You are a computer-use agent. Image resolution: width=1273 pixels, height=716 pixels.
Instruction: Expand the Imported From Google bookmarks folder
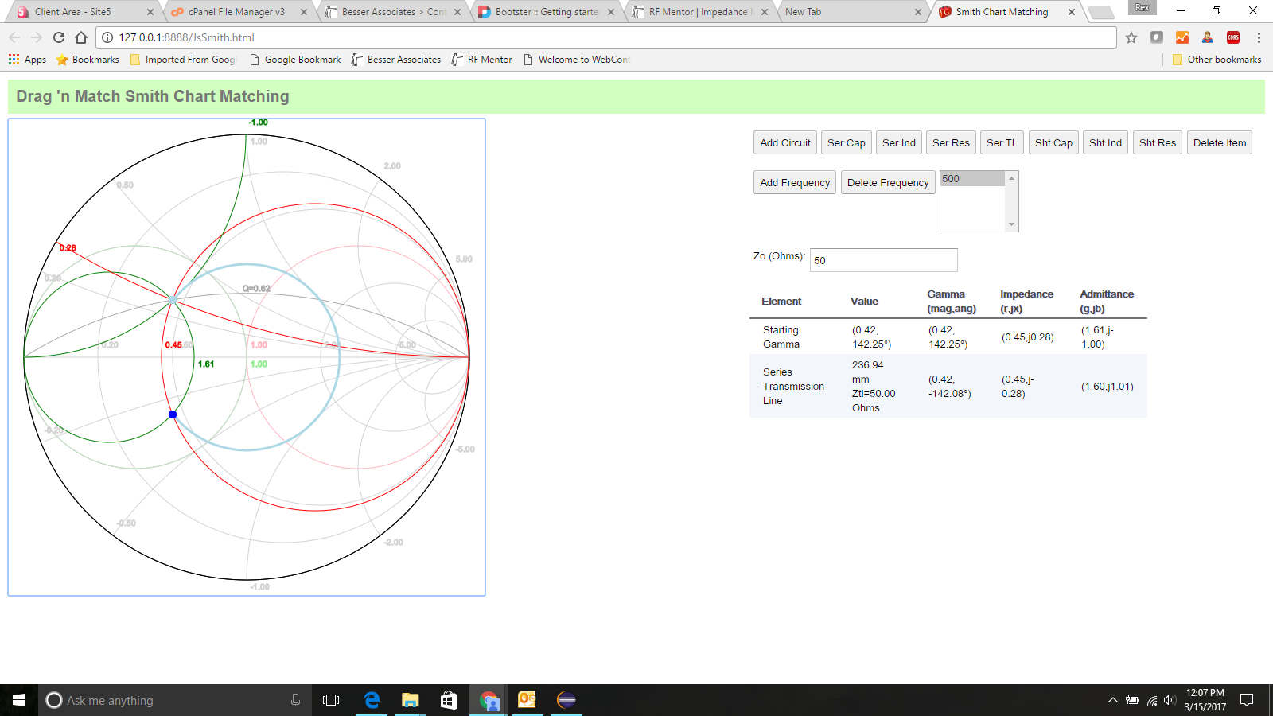coord(183,60)
